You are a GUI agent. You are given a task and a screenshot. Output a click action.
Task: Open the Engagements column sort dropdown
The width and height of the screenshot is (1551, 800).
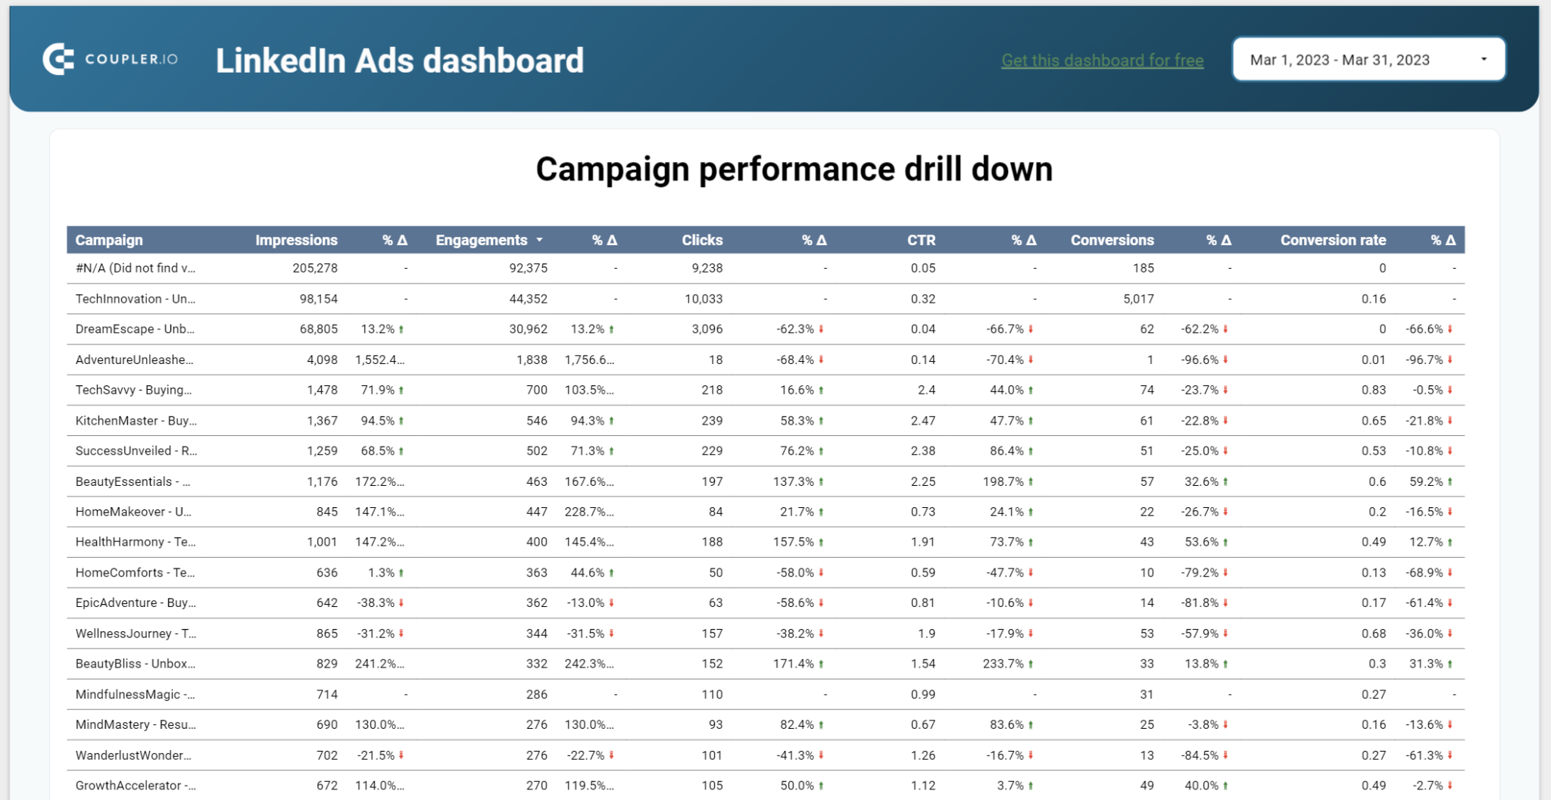point(540,240)
